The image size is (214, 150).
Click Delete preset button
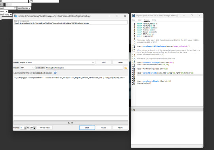[x=120, y=63]
